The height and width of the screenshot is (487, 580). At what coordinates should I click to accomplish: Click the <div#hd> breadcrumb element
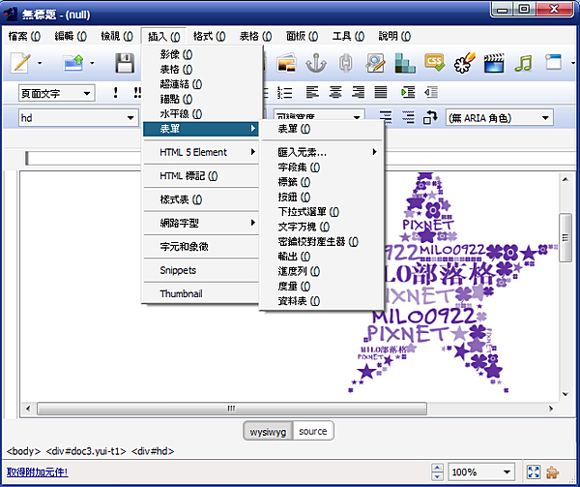(153, 451)
